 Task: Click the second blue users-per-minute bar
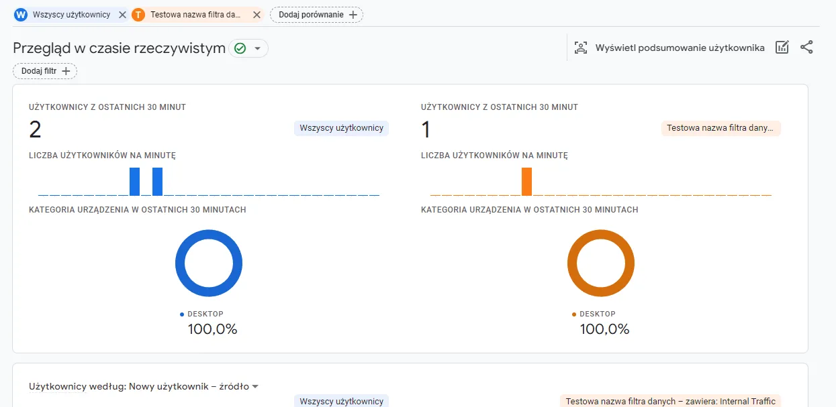(x=158, y=182)
